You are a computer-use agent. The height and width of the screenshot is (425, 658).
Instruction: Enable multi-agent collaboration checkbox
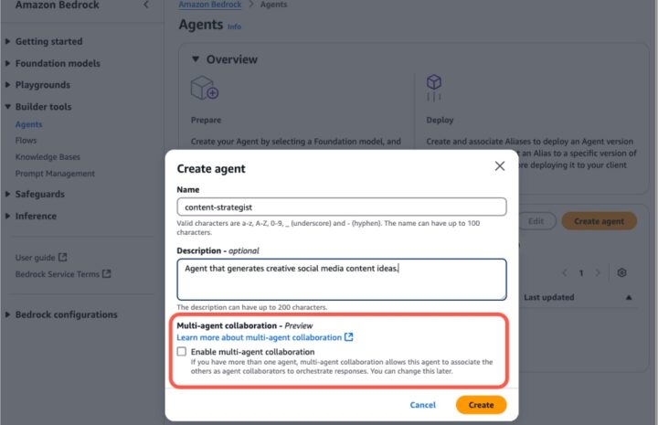point(182,351)
